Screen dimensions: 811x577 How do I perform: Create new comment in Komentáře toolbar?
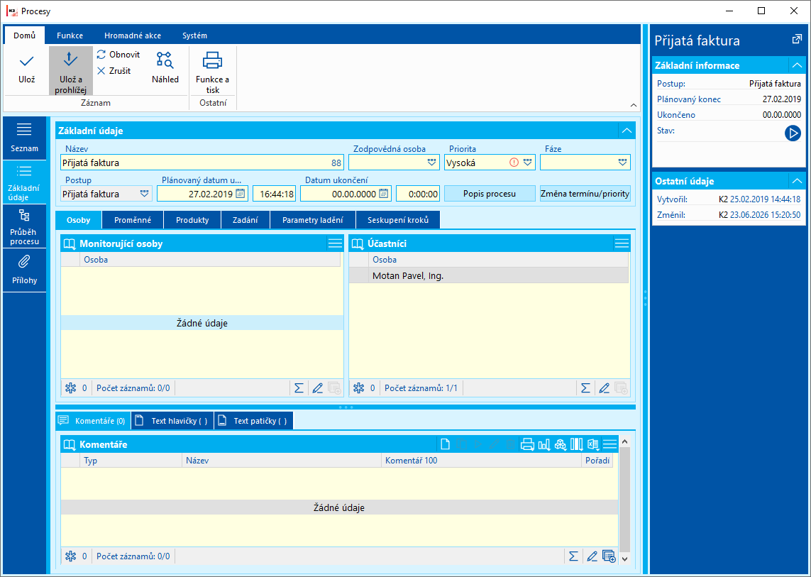point(444,444)
